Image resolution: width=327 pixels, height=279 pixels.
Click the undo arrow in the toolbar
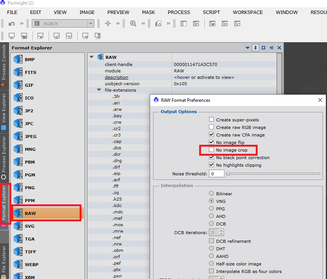pyautogui.click(x=11, y=24)
